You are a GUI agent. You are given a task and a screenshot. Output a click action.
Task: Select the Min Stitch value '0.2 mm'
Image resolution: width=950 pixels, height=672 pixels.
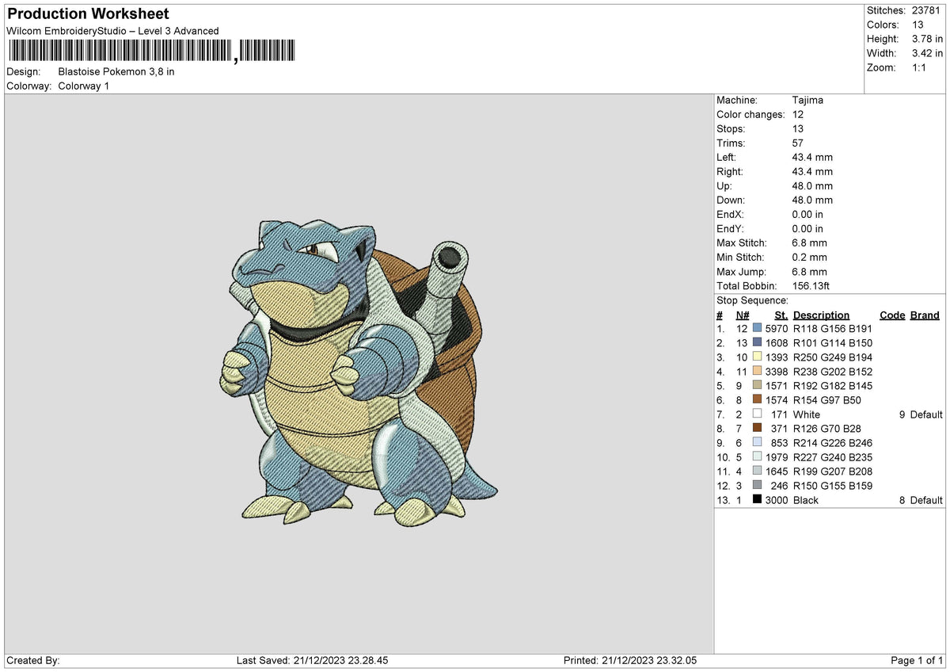(x=809, y=257)
